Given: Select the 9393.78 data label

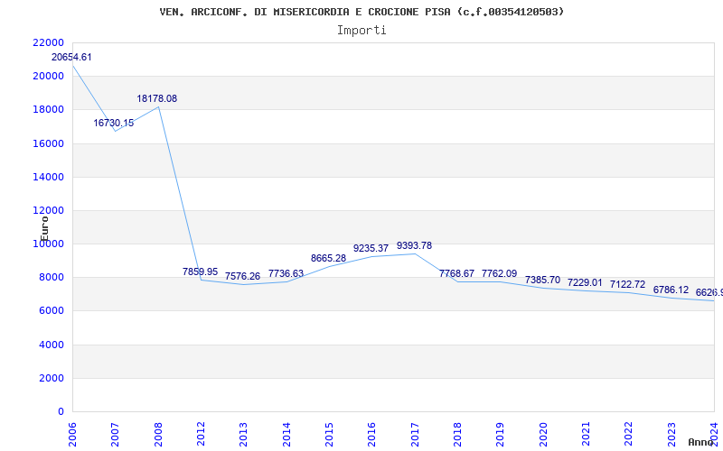Looking at the screenshot, I should (x=414, y=245).
